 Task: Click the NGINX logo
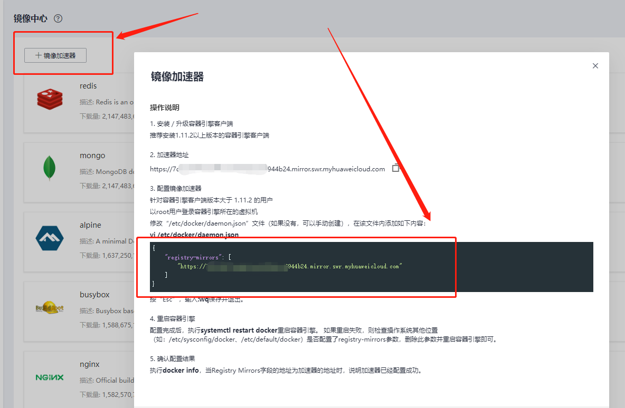click(50, 377)
